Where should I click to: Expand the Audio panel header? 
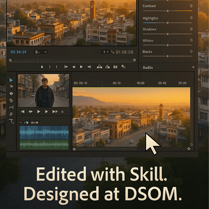168,68
